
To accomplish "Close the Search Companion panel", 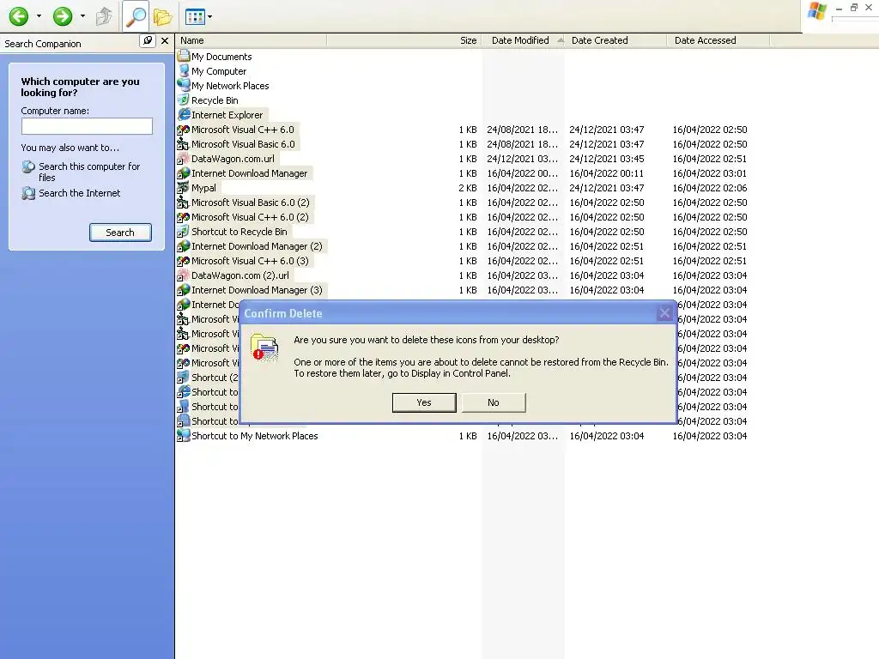I will tap(164, 41).
